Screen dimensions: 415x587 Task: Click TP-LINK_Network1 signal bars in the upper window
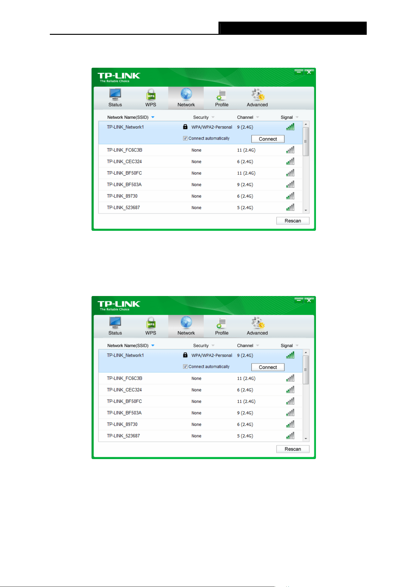pos(290,127)
